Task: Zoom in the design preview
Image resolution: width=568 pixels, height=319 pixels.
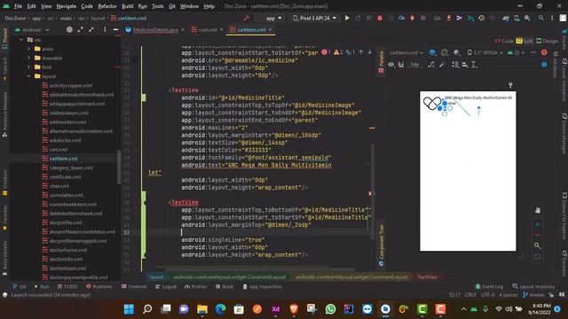Action: pos(538,224)
